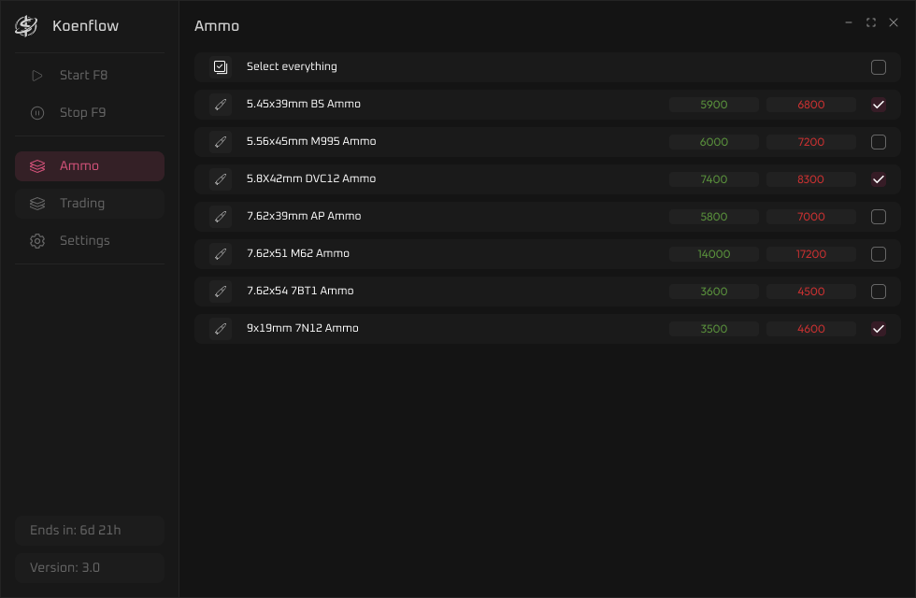The width and height of the screenshot is (916, 598).
Task: Click the bullet icon for 5.56x45mm M995 Ammo
Action: [221, 142]
